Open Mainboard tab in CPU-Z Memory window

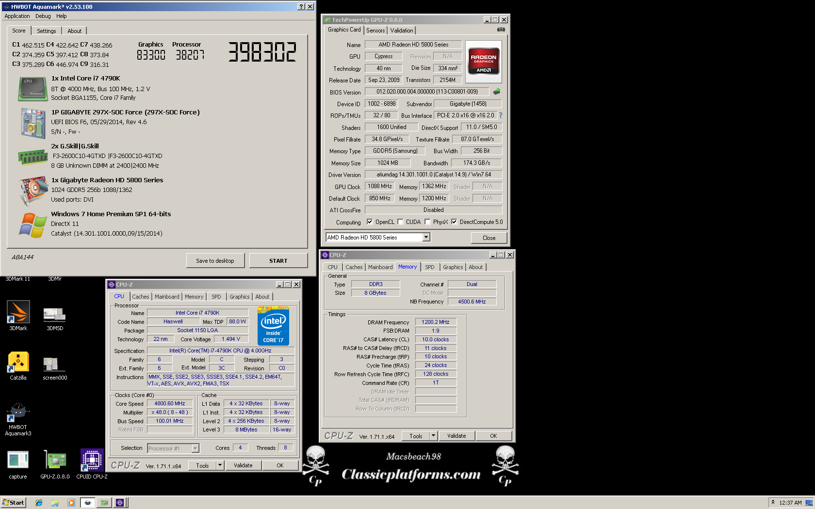click(380, 267)
